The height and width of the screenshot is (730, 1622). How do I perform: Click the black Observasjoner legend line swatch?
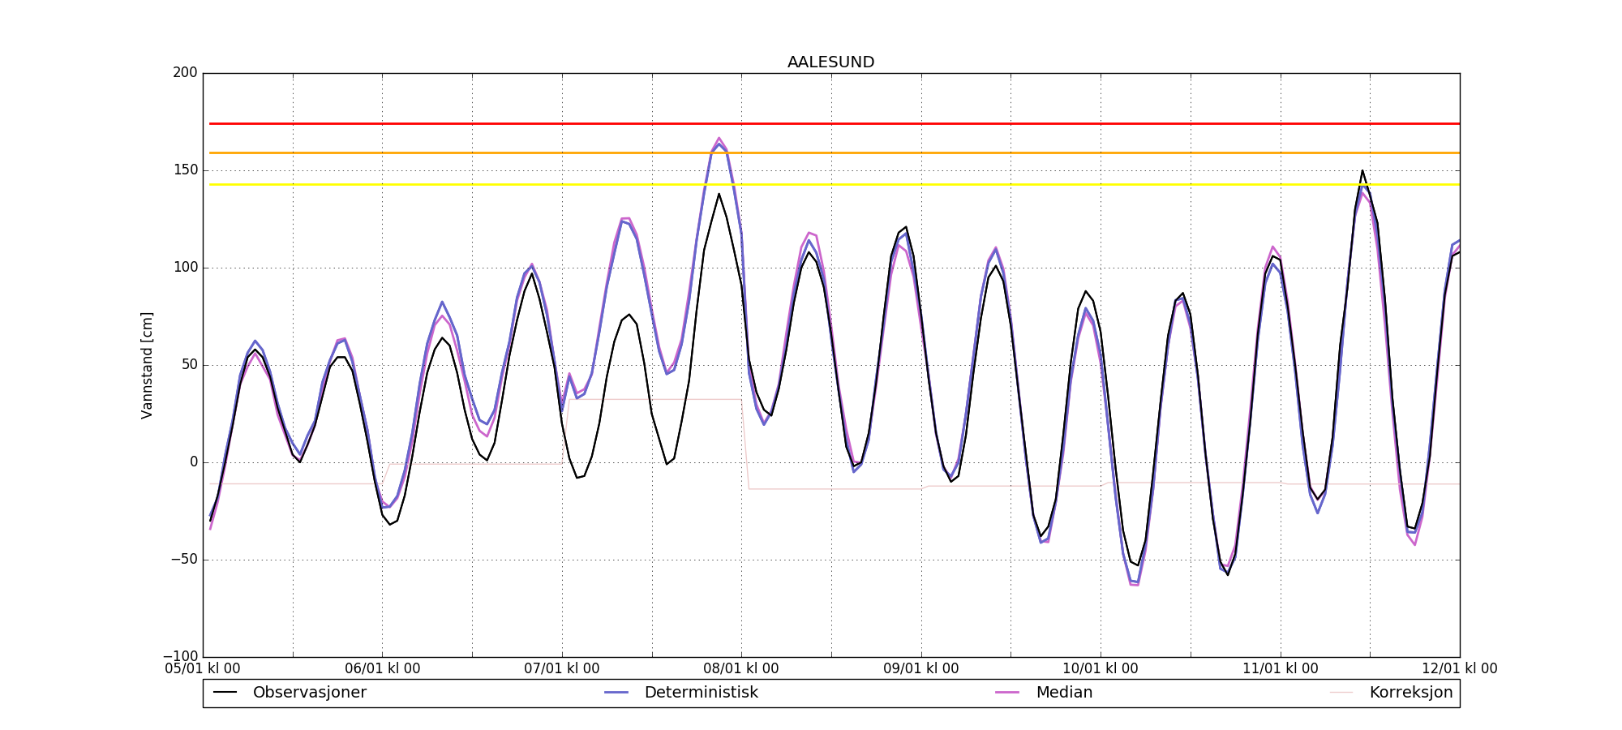coord(225,693)
